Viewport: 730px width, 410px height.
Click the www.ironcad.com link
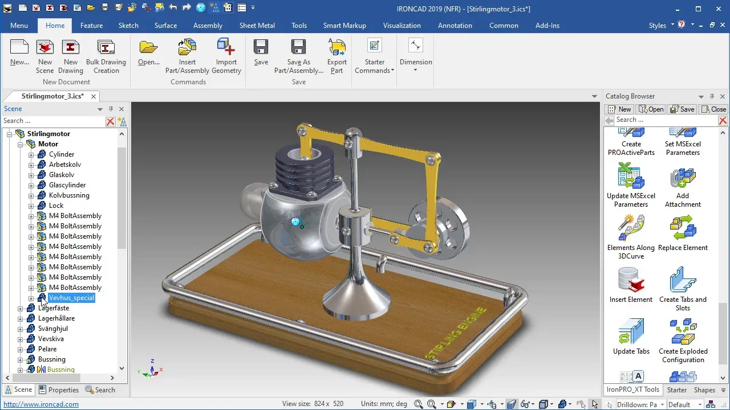pos(41,404)
